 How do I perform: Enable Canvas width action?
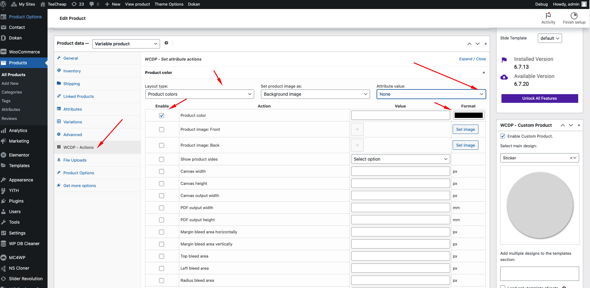(162, 171)
